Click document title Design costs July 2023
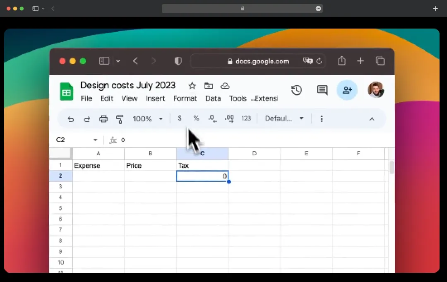447x282 pixels. pos(128,85)
